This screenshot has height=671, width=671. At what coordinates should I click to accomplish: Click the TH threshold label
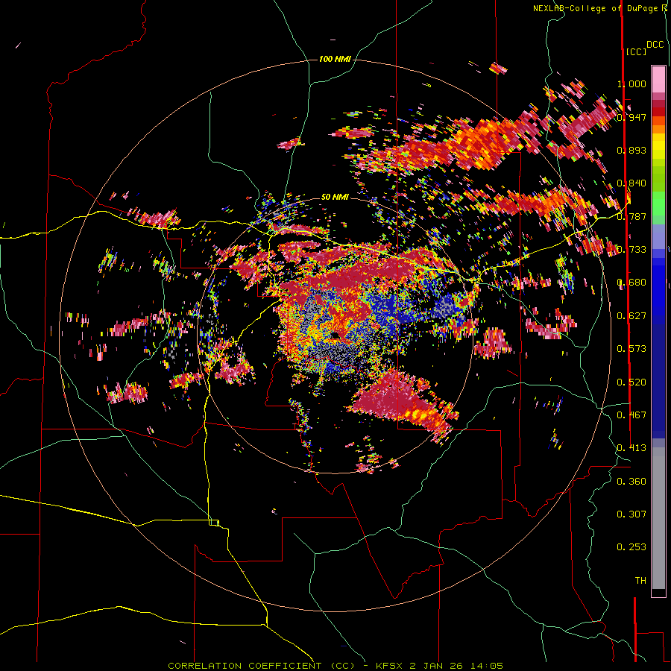(x=640, y=580)
